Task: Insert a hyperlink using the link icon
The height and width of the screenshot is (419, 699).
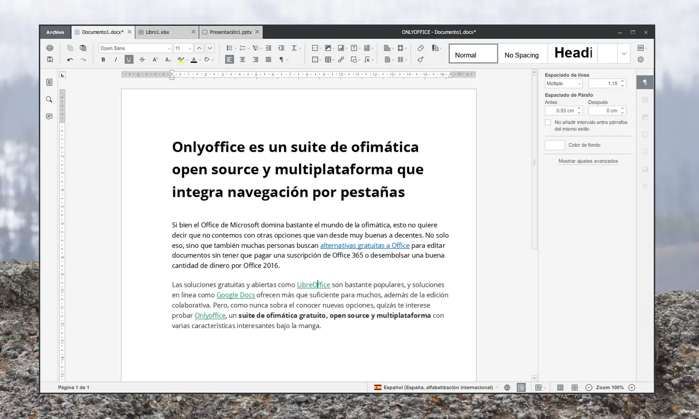Action: [341, 60]
